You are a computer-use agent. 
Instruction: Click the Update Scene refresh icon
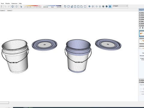point(140,28)
